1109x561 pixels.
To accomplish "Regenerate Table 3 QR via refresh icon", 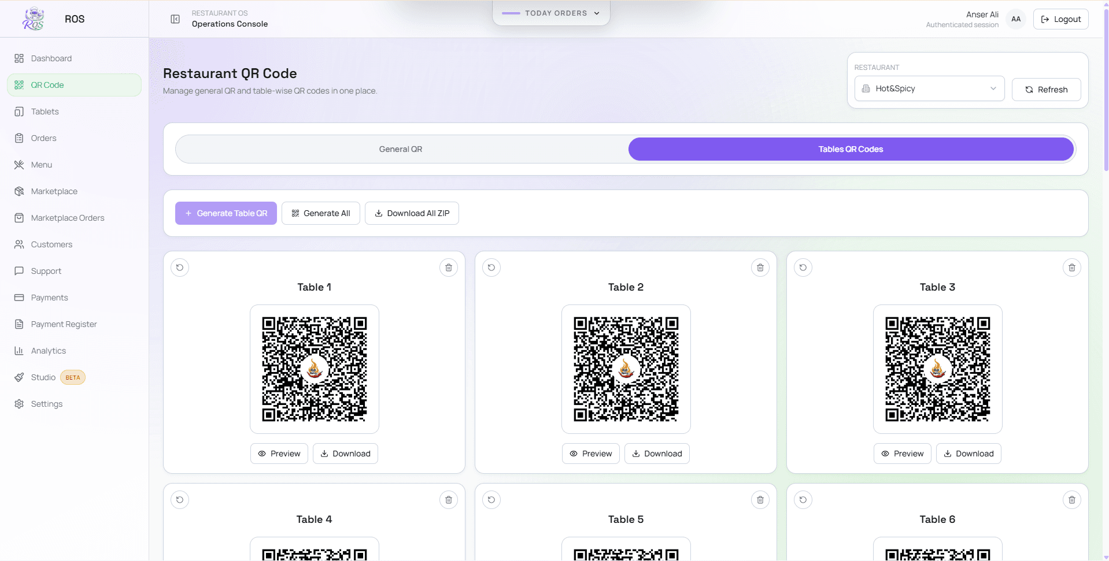I will tap(803, 268).
